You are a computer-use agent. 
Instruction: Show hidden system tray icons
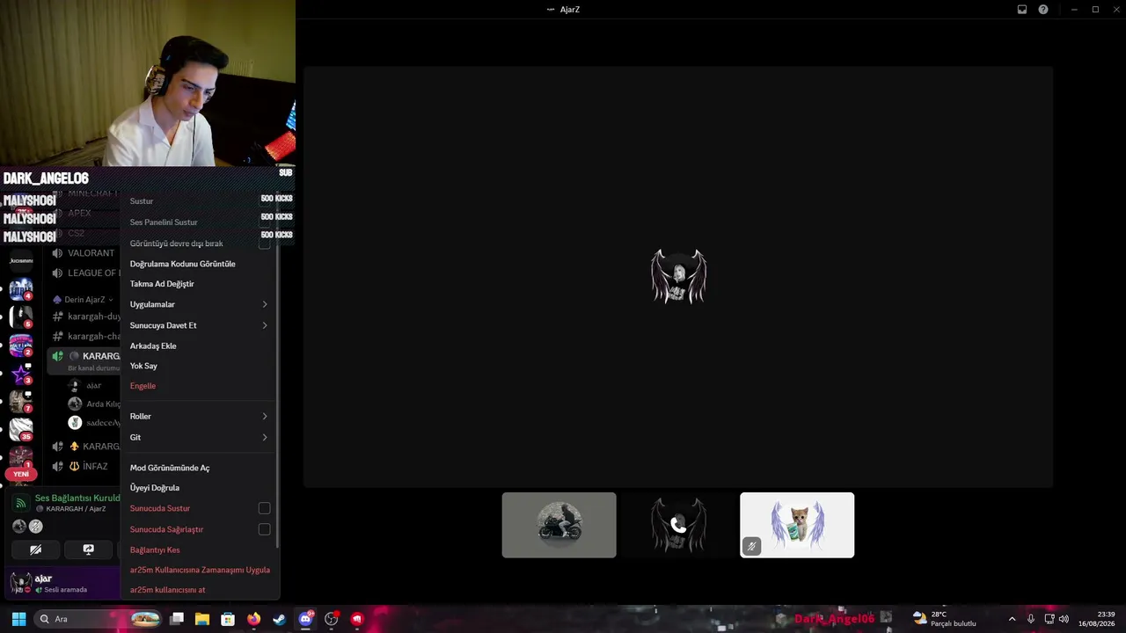[x=1012, y=619]
